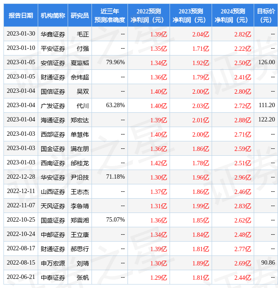
Task: Click analyst name 毛正
Action: click(83, 34)
